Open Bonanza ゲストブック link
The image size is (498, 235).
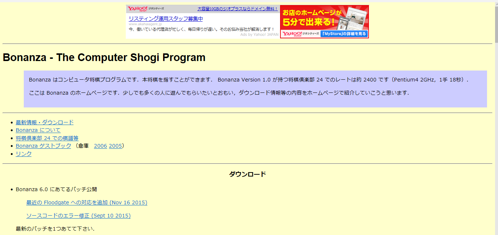[x=44, y=146]
